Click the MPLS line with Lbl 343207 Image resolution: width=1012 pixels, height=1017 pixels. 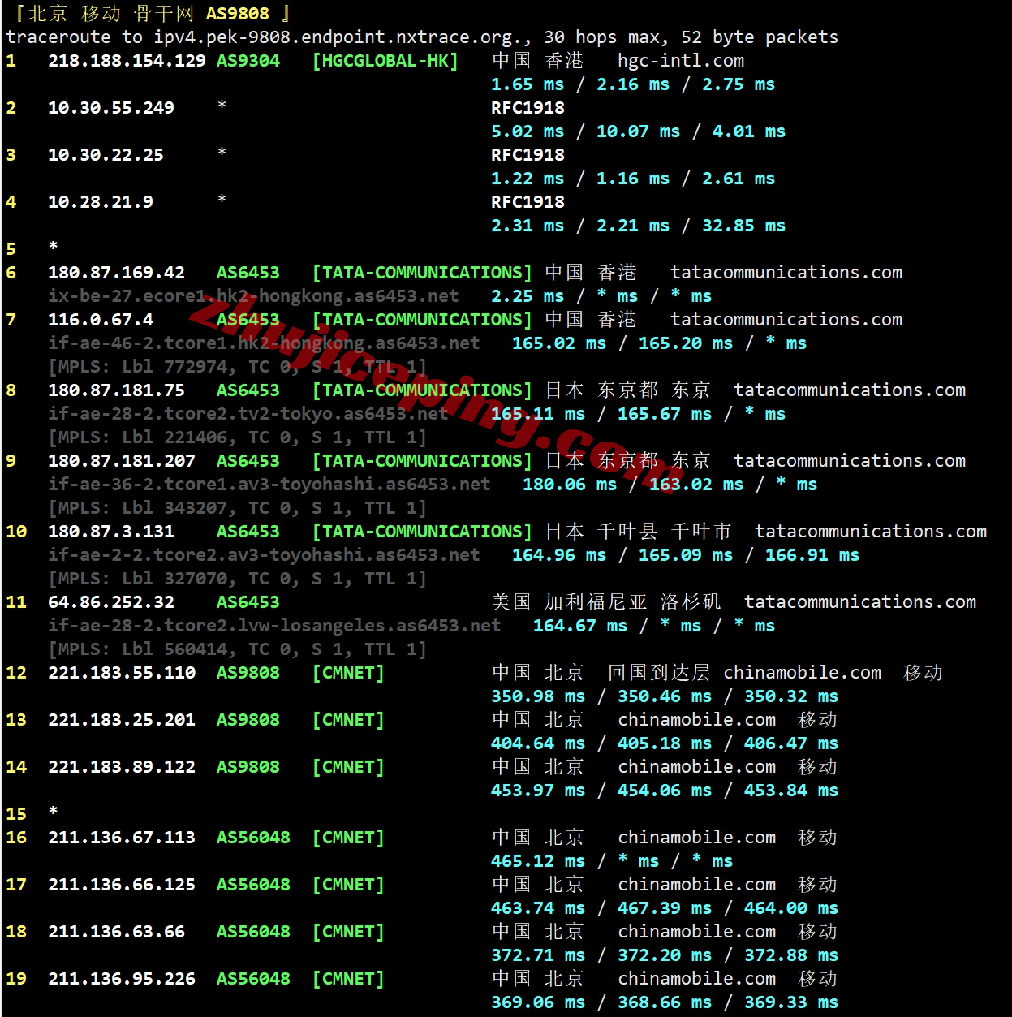click(x=237, y=508)
